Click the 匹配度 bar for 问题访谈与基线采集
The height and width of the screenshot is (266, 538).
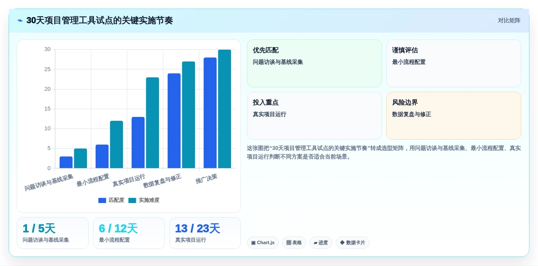[66, 162]
